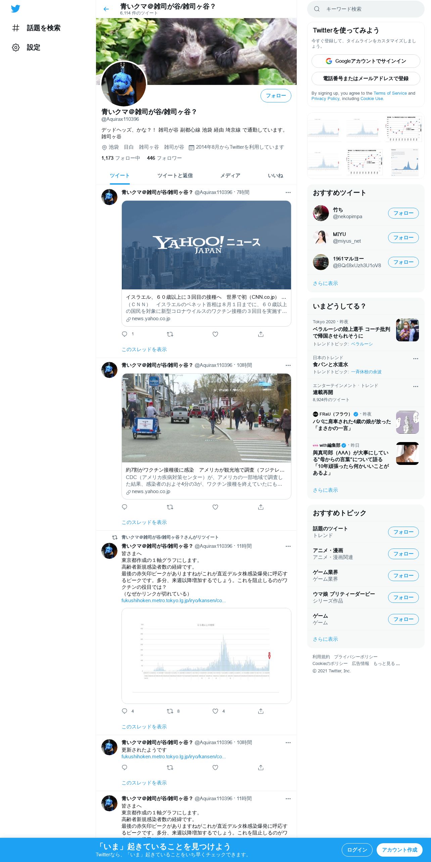Image resolution: width=431 pixels, height=862 pixels.
Task: Like the Israel vaccine tweet
Action: (215, 334)
